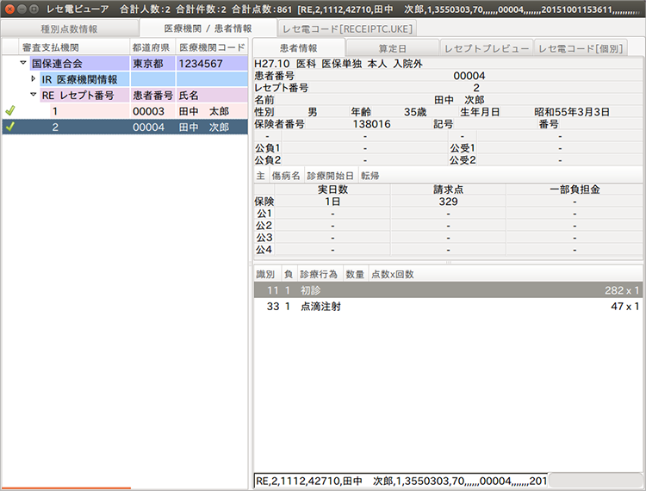Click 患者番号 header in receipt tree
646x491 pixels.
(x=152, y=95)
